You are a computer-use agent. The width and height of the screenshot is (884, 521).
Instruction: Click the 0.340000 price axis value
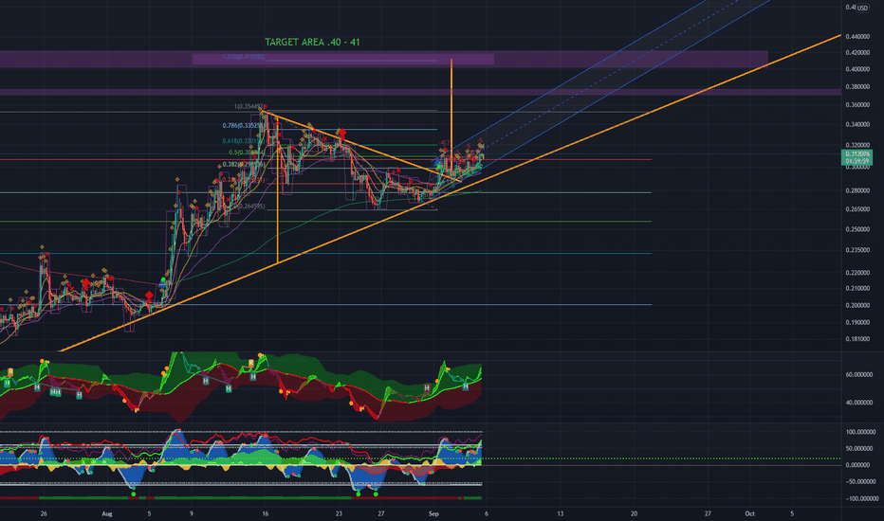(857, 124)
